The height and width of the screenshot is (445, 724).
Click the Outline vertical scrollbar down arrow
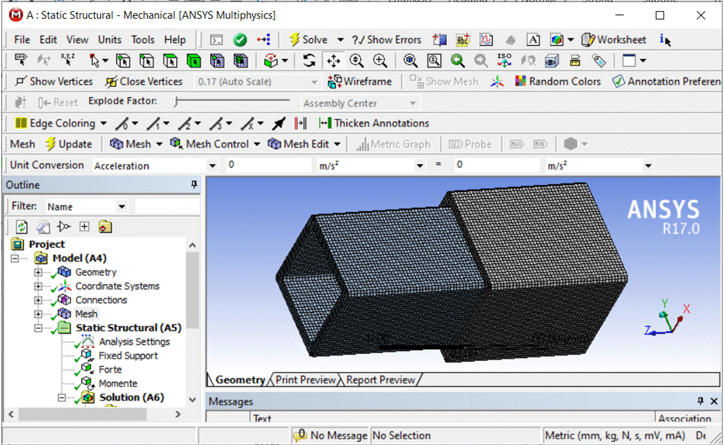click(x=193, y=399)
